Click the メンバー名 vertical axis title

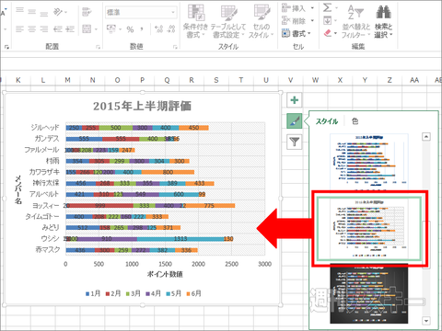(18, 189)
